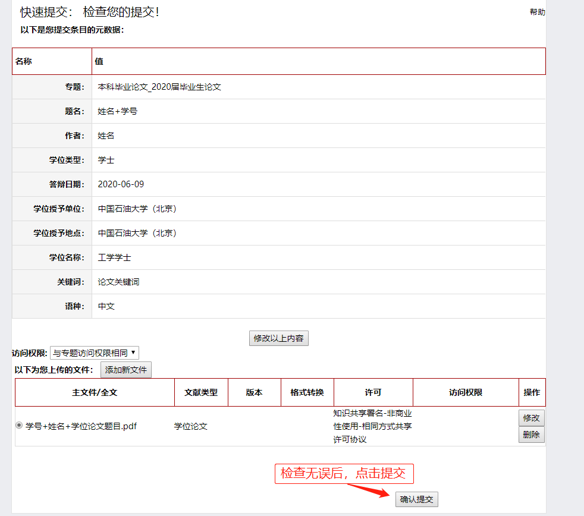This screenshot has width=584, height=516.
Task: Select the main file radio button
Action: (x=20, y=426)
